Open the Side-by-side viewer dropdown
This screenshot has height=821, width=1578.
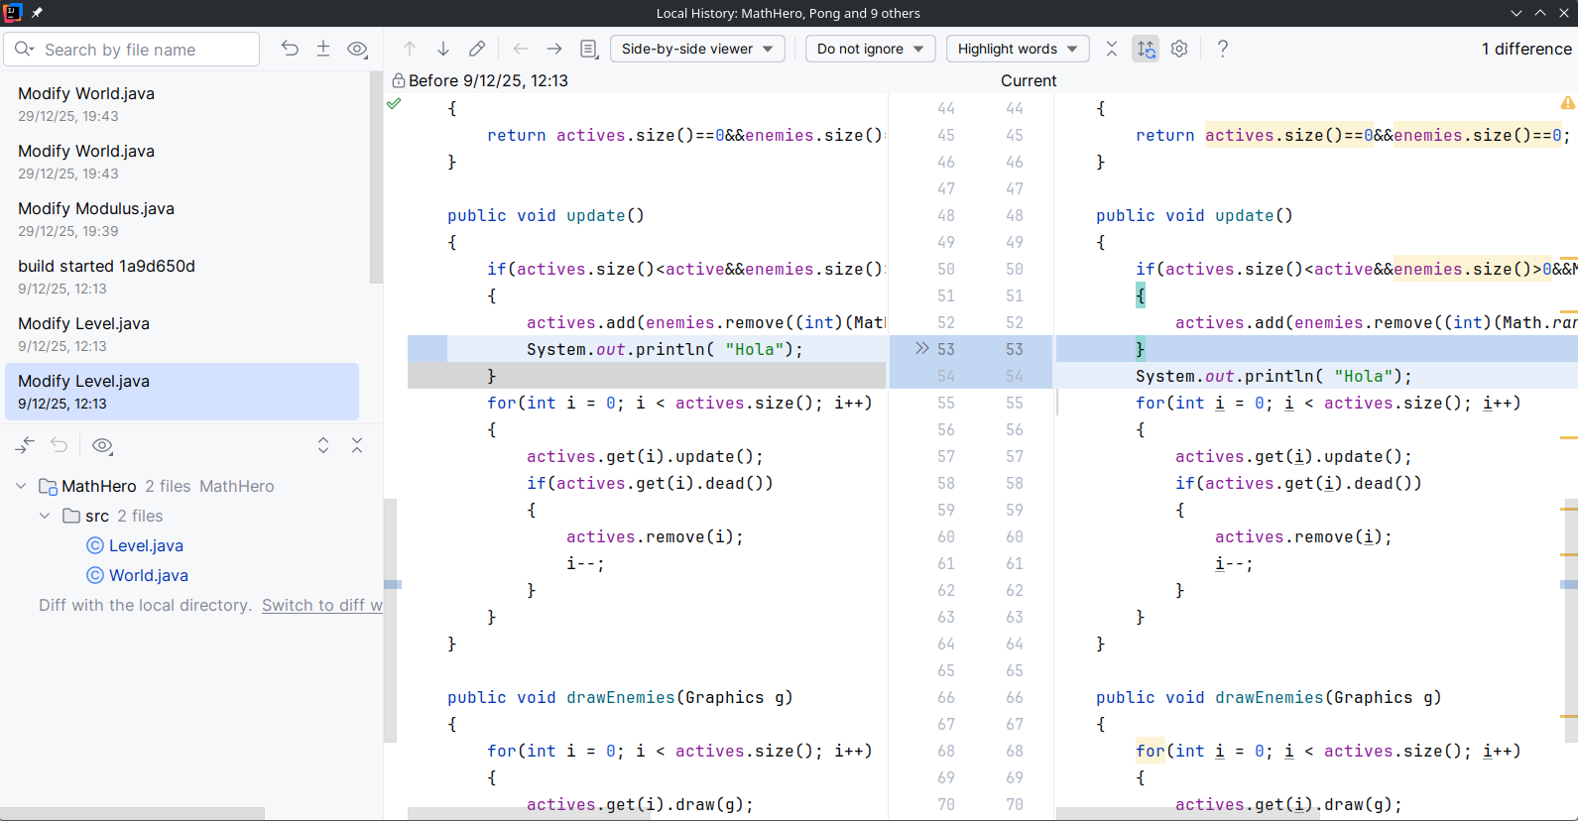pyautogui.click(x=697, y=49)
